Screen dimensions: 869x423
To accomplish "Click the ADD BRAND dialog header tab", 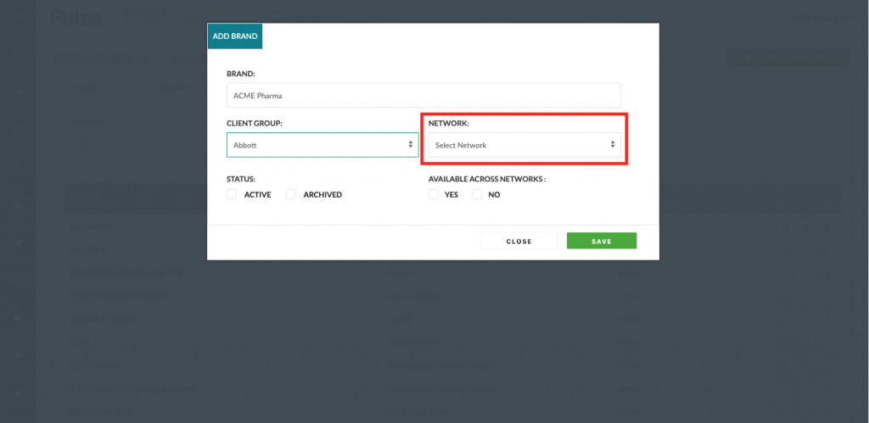I will 235,36.
